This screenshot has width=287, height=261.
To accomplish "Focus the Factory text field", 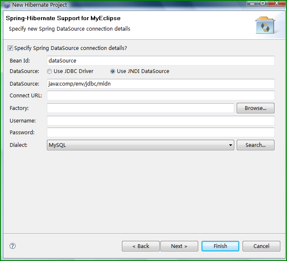I will click(140, 108).
